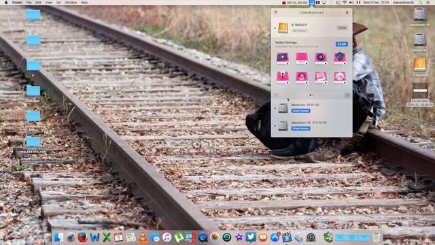
Task: Open the Finder menu
Action: [x=17, y=3]
